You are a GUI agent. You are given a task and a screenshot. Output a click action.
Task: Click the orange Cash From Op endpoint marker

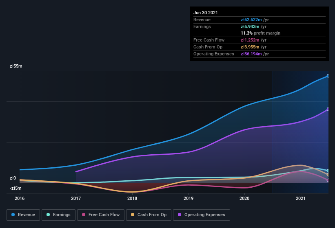click(328, 175)
